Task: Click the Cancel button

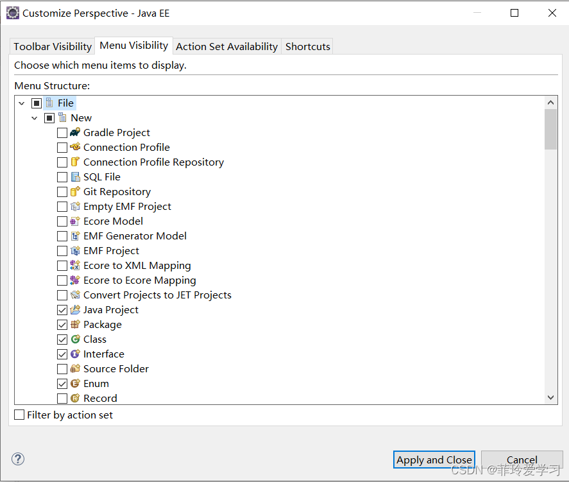Action: point(522,460)
